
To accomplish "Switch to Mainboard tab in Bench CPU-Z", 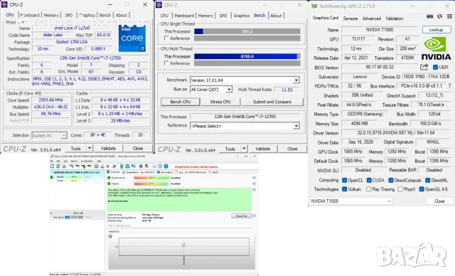I will (184, 16).
